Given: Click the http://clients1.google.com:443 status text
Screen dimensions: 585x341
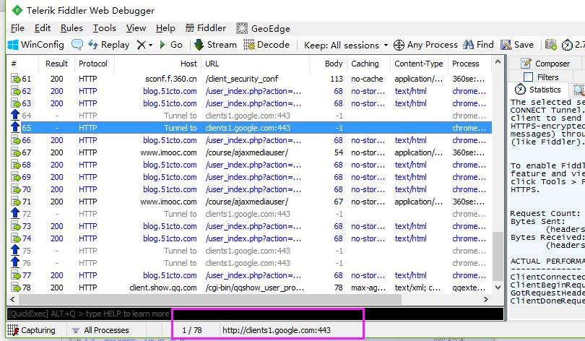Looking at the screenshot, I should [277, 330].
